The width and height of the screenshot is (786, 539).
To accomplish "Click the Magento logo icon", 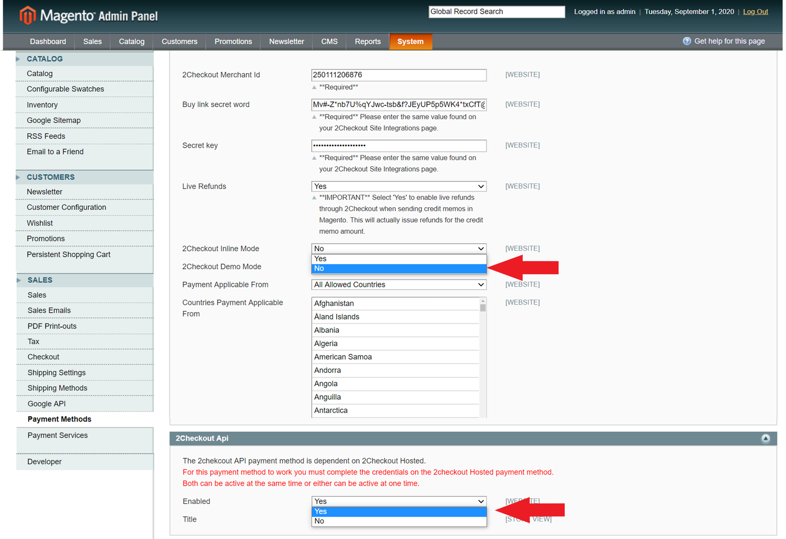I will (27, 16).
